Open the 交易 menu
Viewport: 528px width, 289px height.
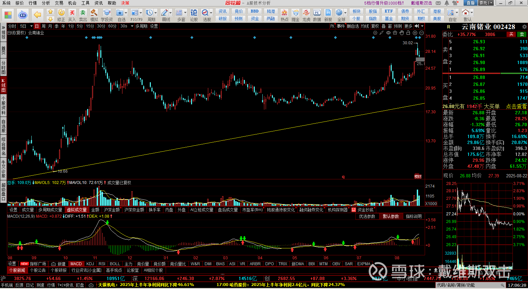(x=59, y=3)
